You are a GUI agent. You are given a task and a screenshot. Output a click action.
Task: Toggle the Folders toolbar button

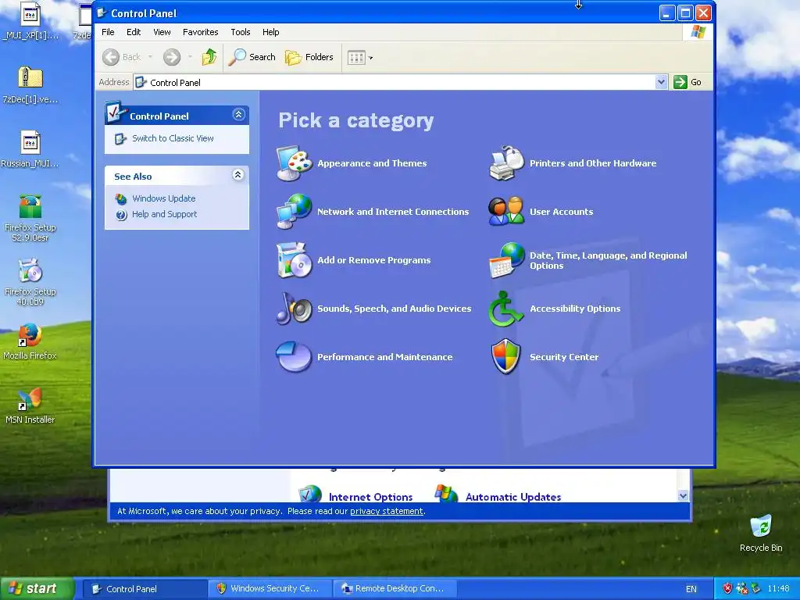point(309,57)
